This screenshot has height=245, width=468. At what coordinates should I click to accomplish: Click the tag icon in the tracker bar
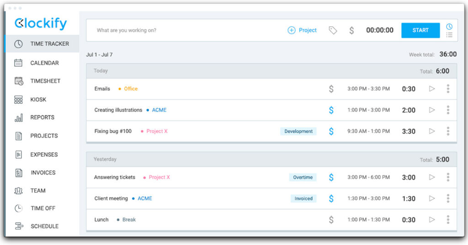coord(333,31)
